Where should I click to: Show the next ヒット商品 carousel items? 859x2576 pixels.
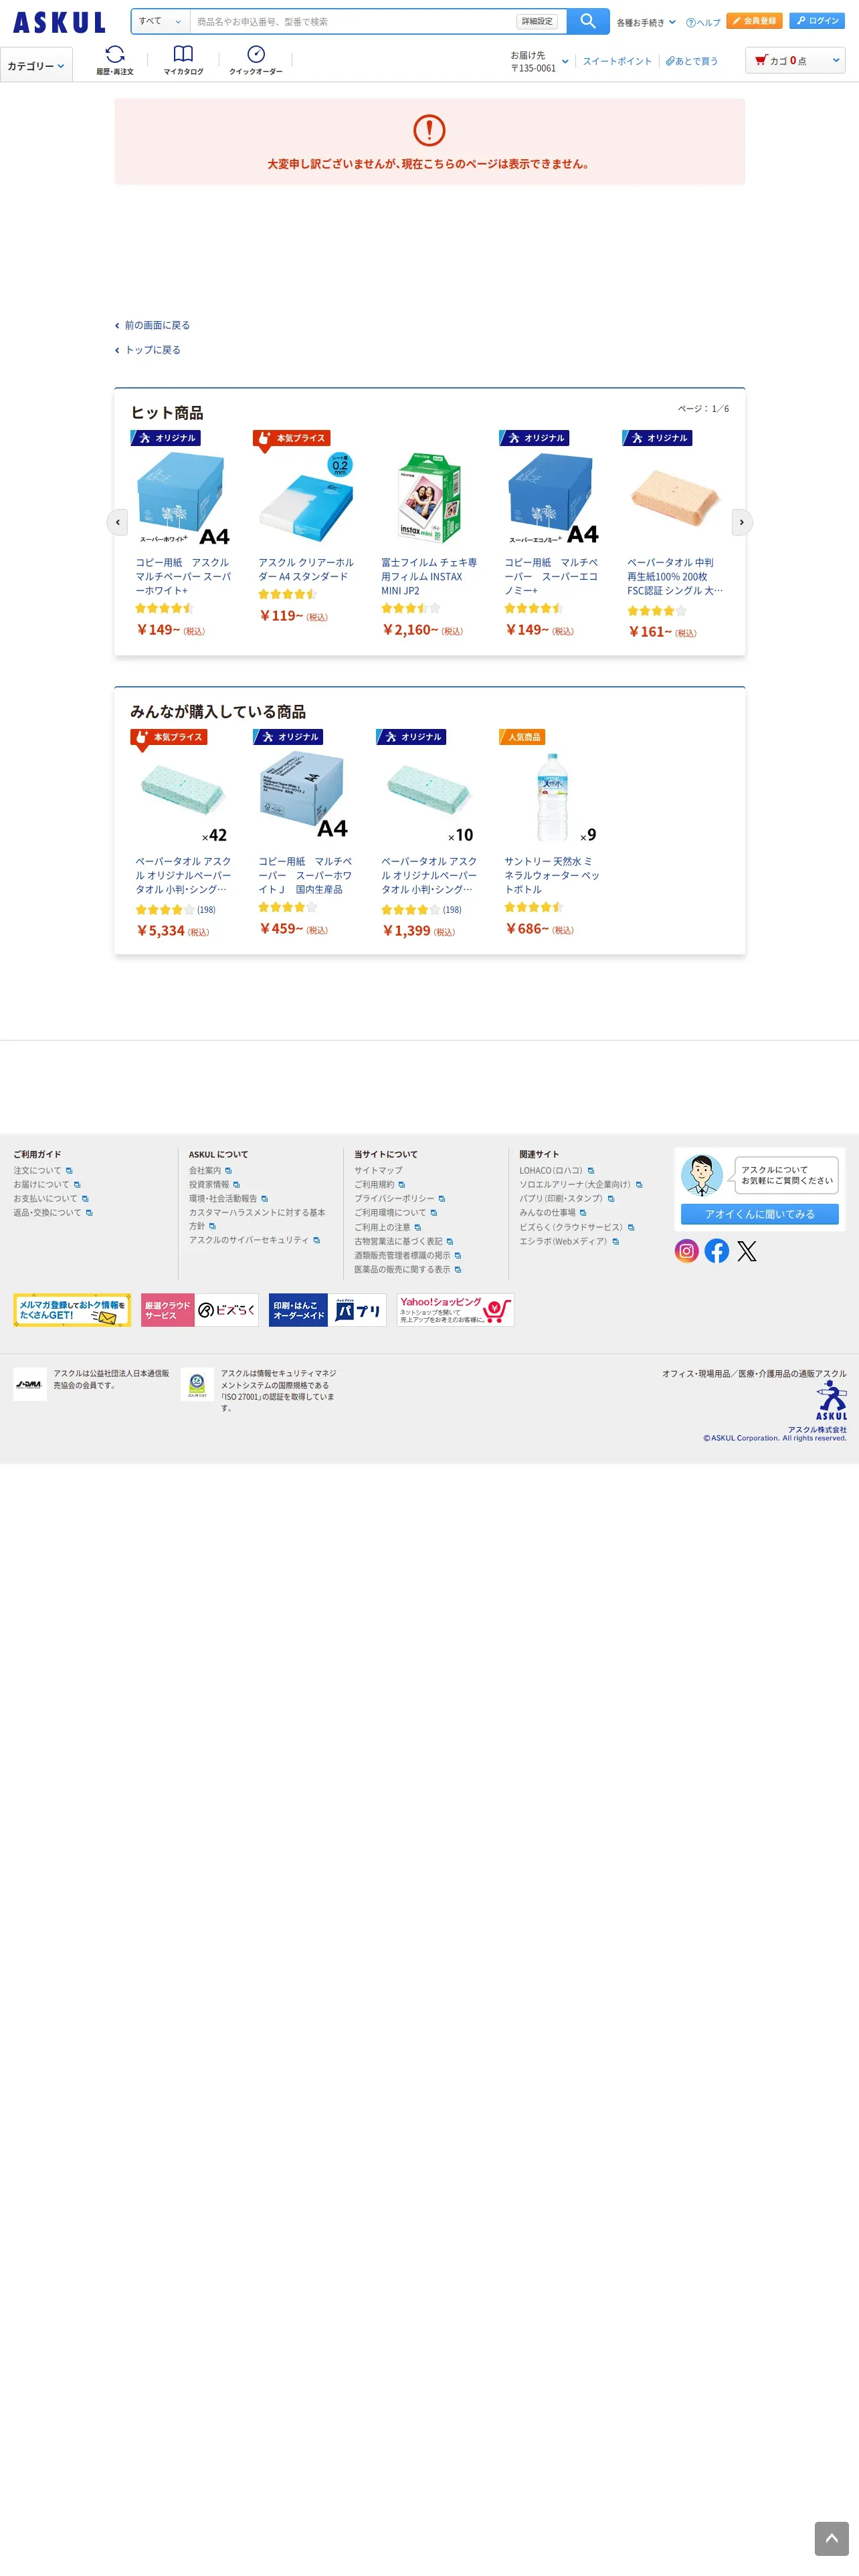click(x=741, y=522)
